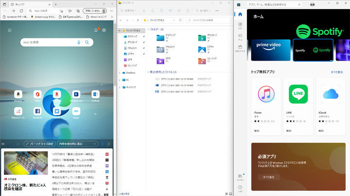The image size is (350, 196).
Task: Expand the Edge favorites bar overflow chevron
Action: (x=112, y=16)
